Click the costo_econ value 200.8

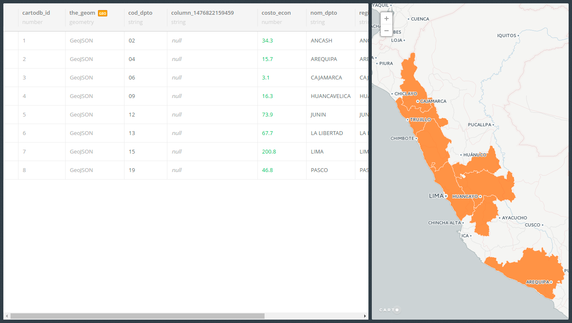[269, 152]
